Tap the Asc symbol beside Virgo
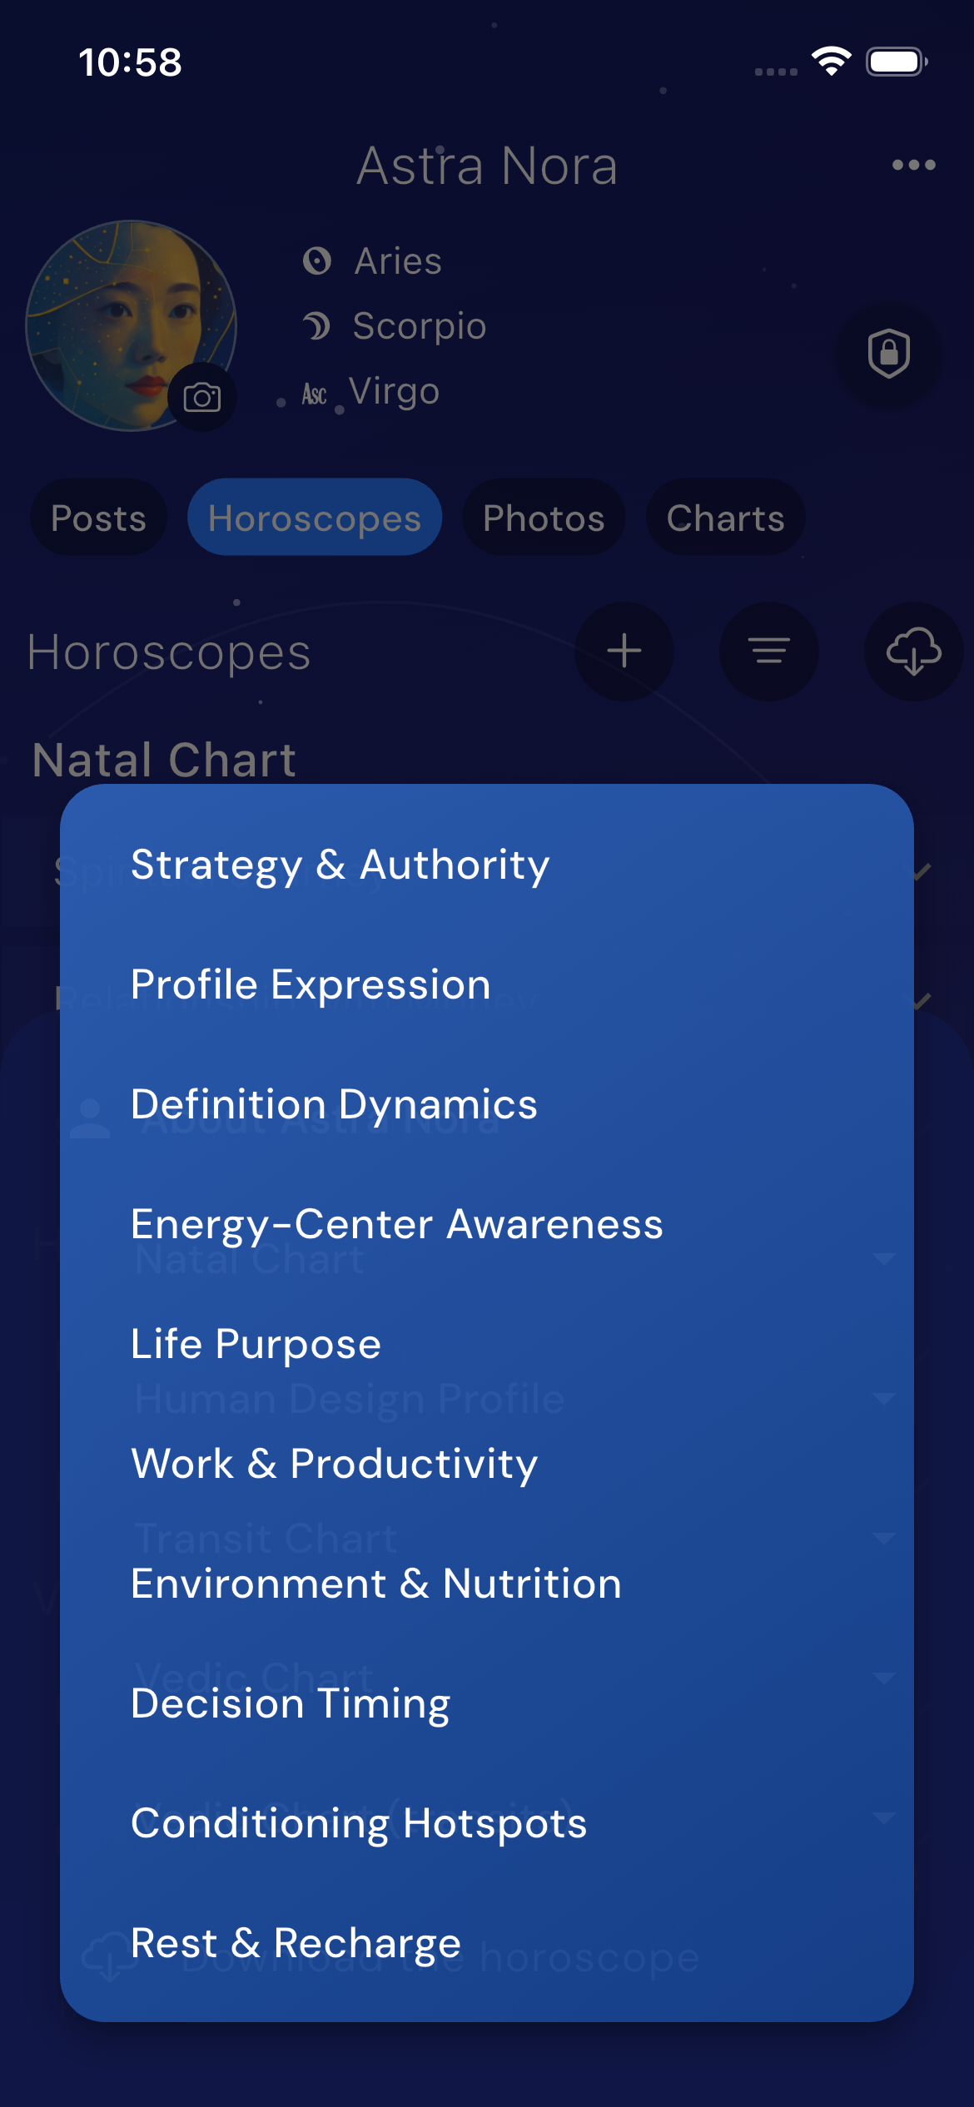974x2107 pixels. [316, 392]
